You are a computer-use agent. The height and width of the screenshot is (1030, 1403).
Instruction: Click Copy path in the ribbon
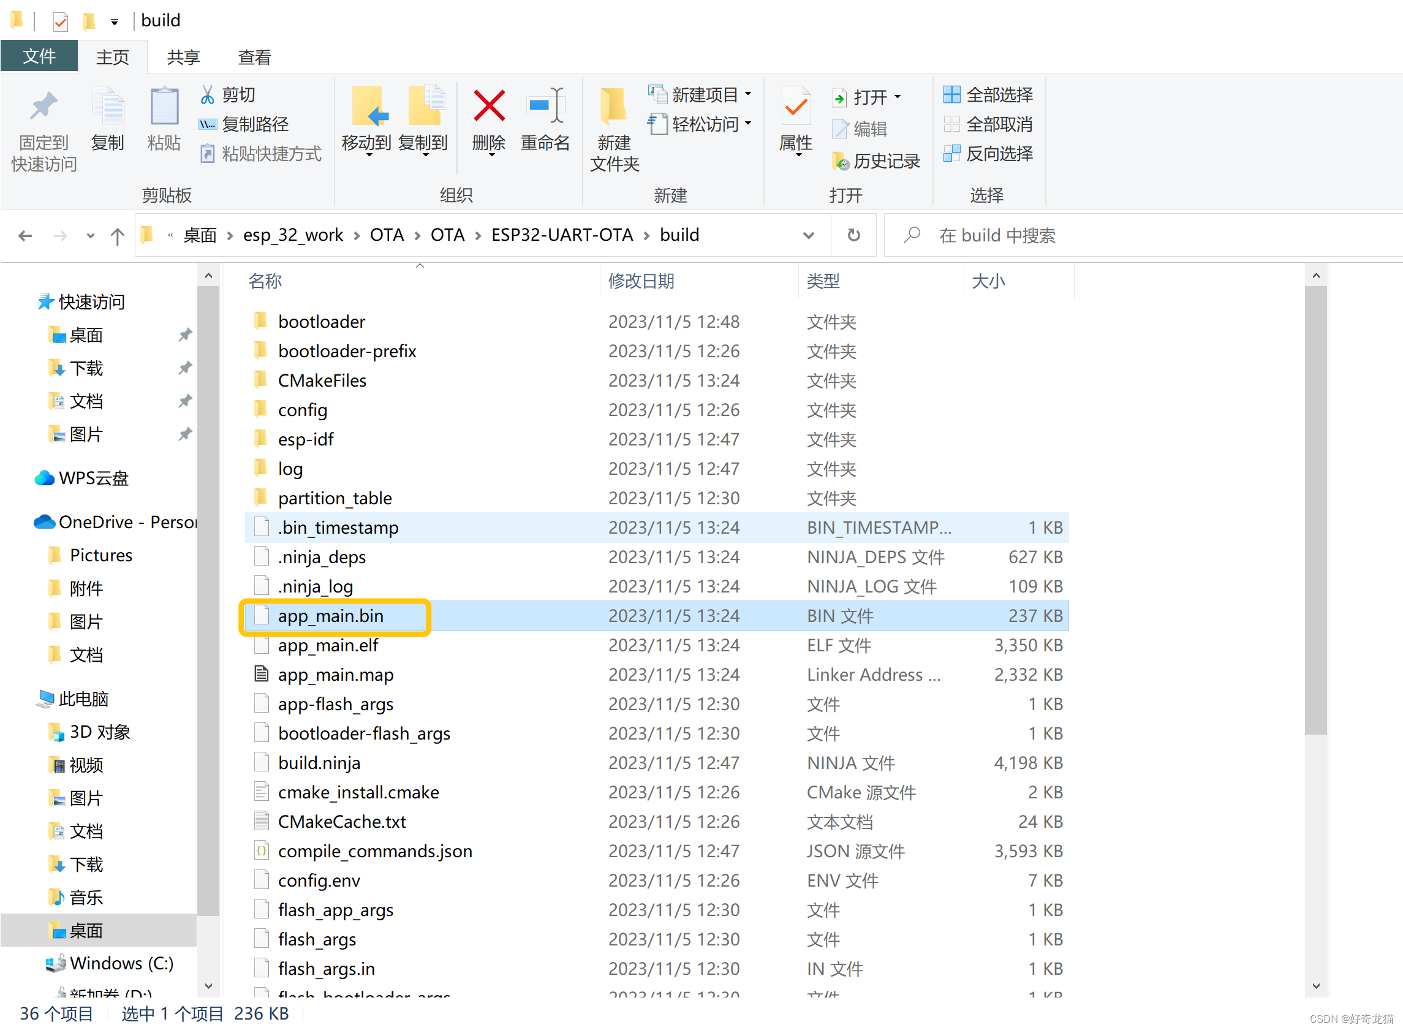[244, 124]
